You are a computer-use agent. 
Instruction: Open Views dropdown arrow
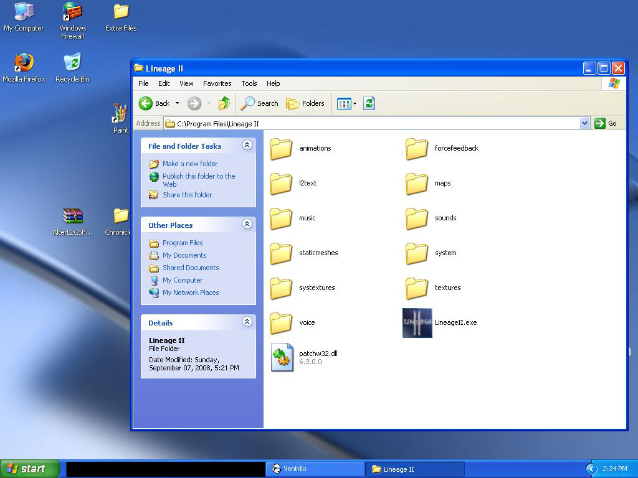point(355,104)
